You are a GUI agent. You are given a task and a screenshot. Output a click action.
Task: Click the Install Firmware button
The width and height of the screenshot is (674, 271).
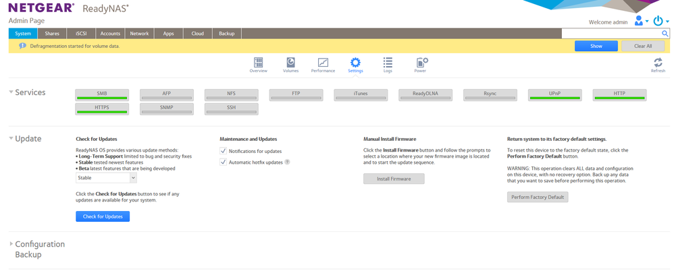pos(394,179)
